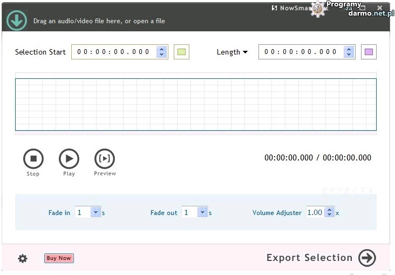The height and width of the screenshot is (275, 395).
Task: Open settings via the gear icon
Action: 23,258
